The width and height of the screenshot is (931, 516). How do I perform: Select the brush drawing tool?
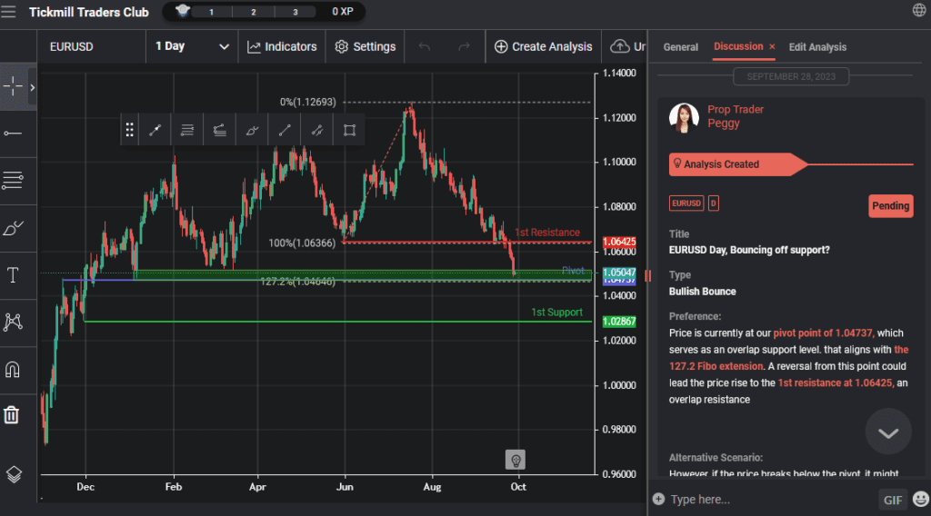[x=13, y=228]
